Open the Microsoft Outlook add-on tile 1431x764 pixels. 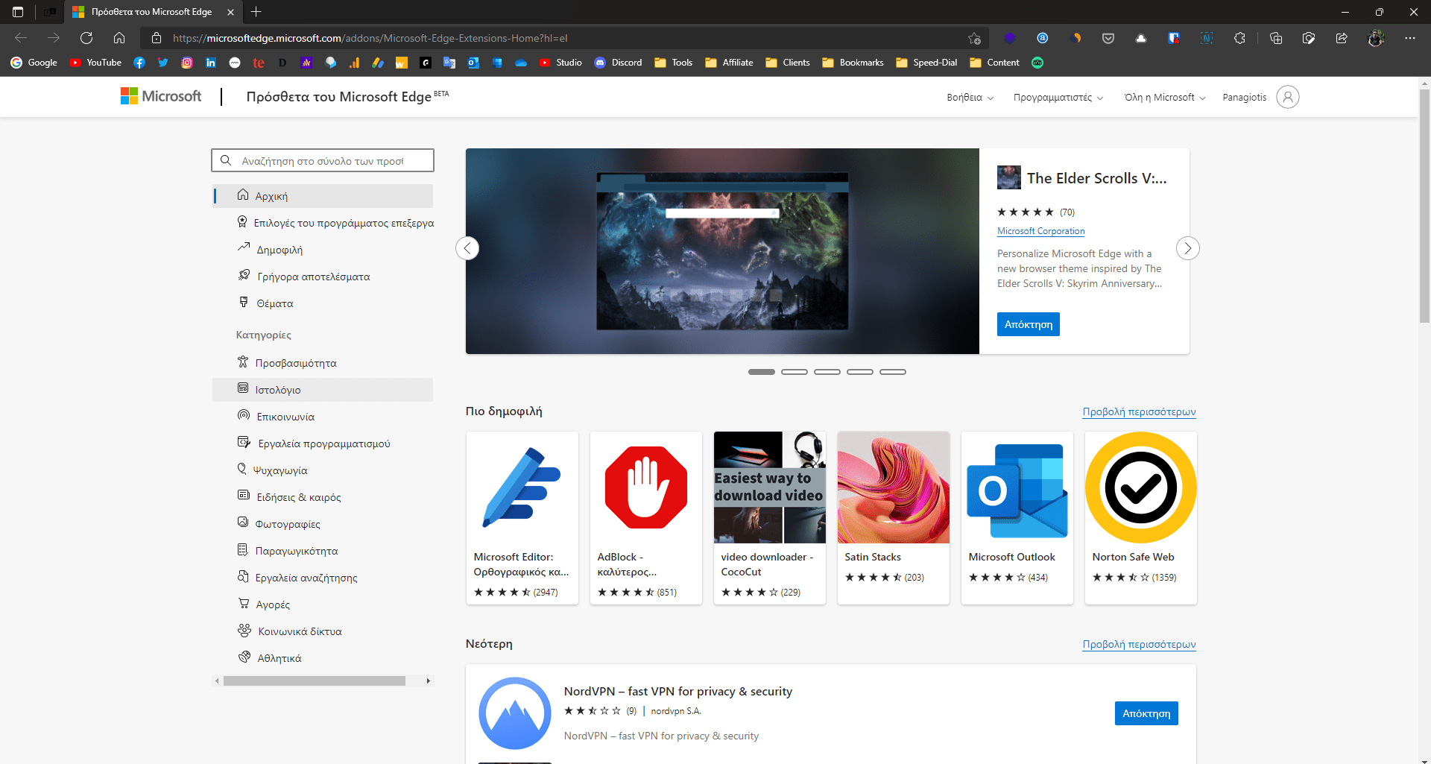(1017, 517)
